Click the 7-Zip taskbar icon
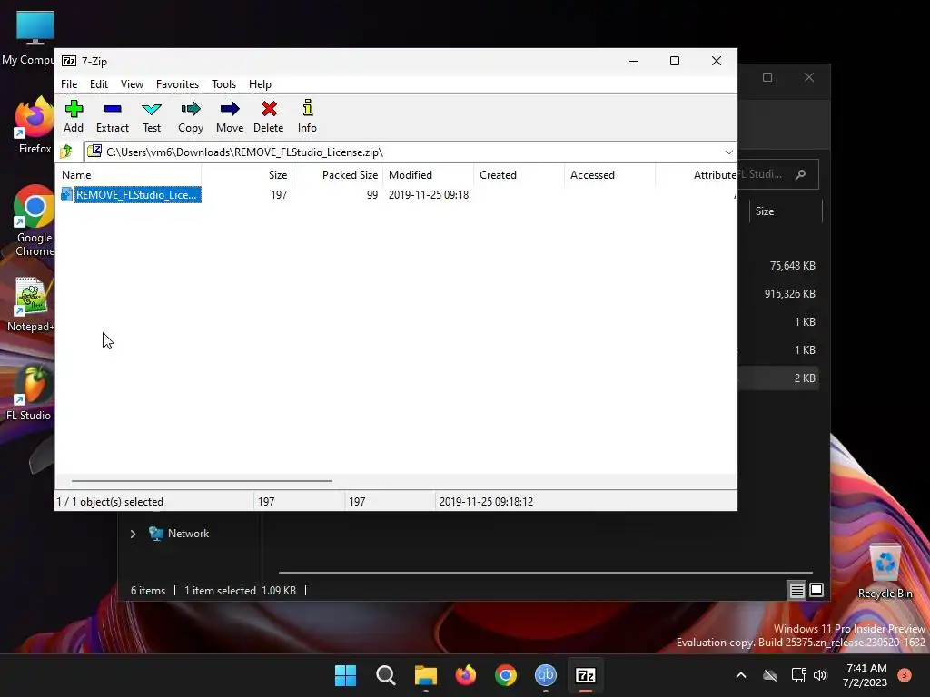This screenshot has width=930, height=697. click(586, 675)
